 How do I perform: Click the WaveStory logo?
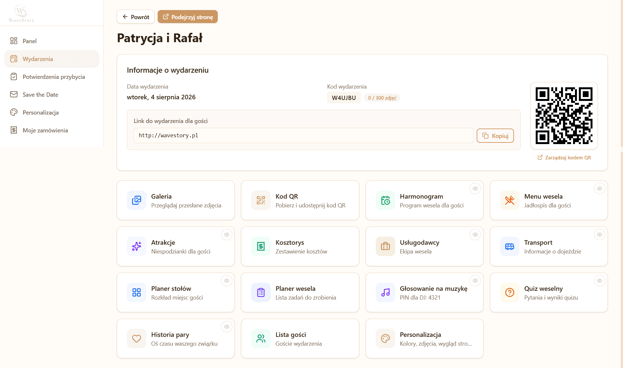(x=21, y=13)
